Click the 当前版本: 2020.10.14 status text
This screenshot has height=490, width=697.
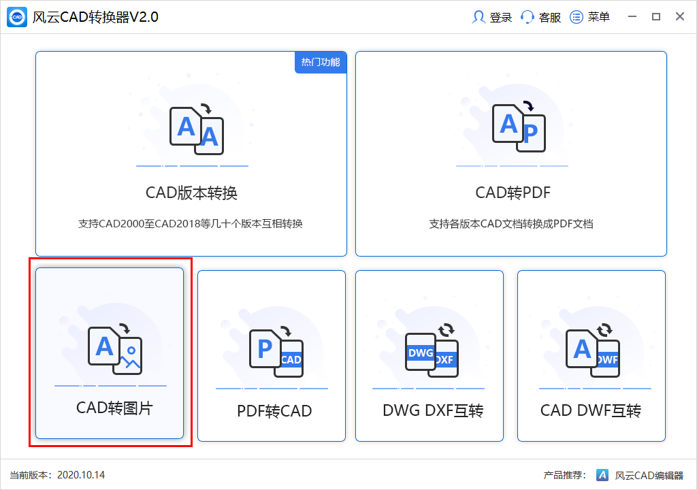pyautogui.click(x=57, y=475)
